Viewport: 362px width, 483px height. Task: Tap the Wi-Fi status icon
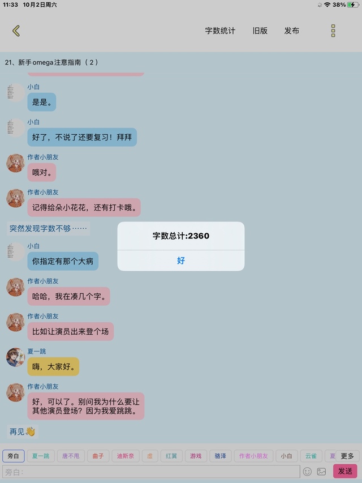click(x=327, y=5)
